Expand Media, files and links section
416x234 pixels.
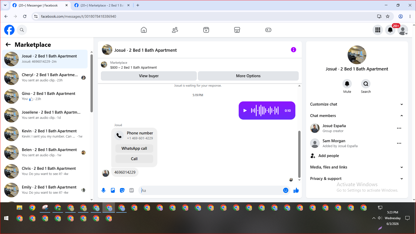point(357,167)
